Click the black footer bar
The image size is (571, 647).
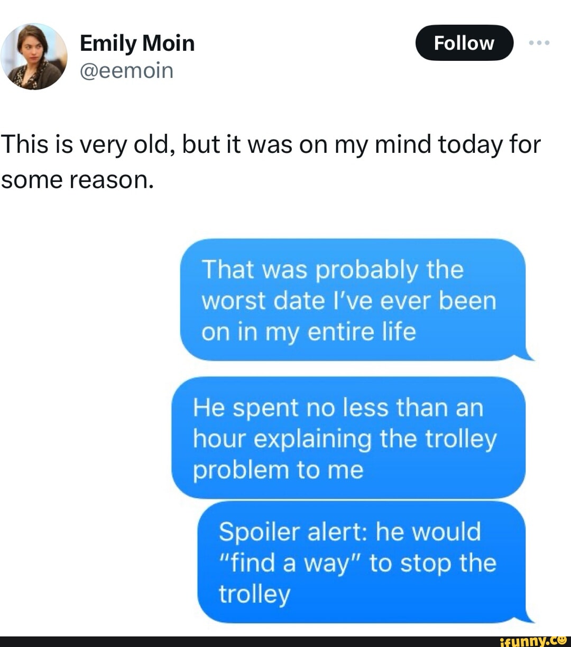(x=238, y=641)
